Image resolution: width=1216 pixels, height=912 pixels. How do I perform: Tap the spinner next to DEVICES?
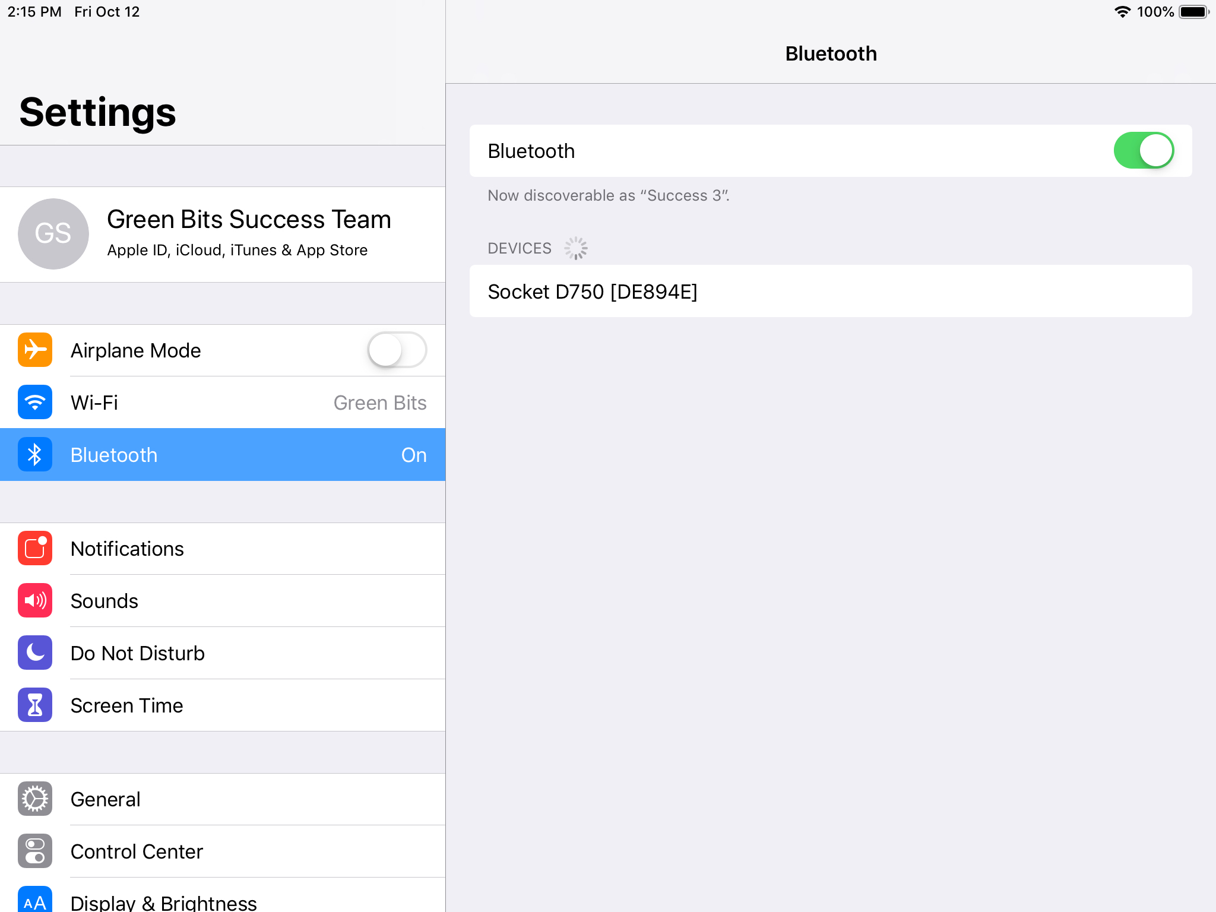tap(576, 248)
